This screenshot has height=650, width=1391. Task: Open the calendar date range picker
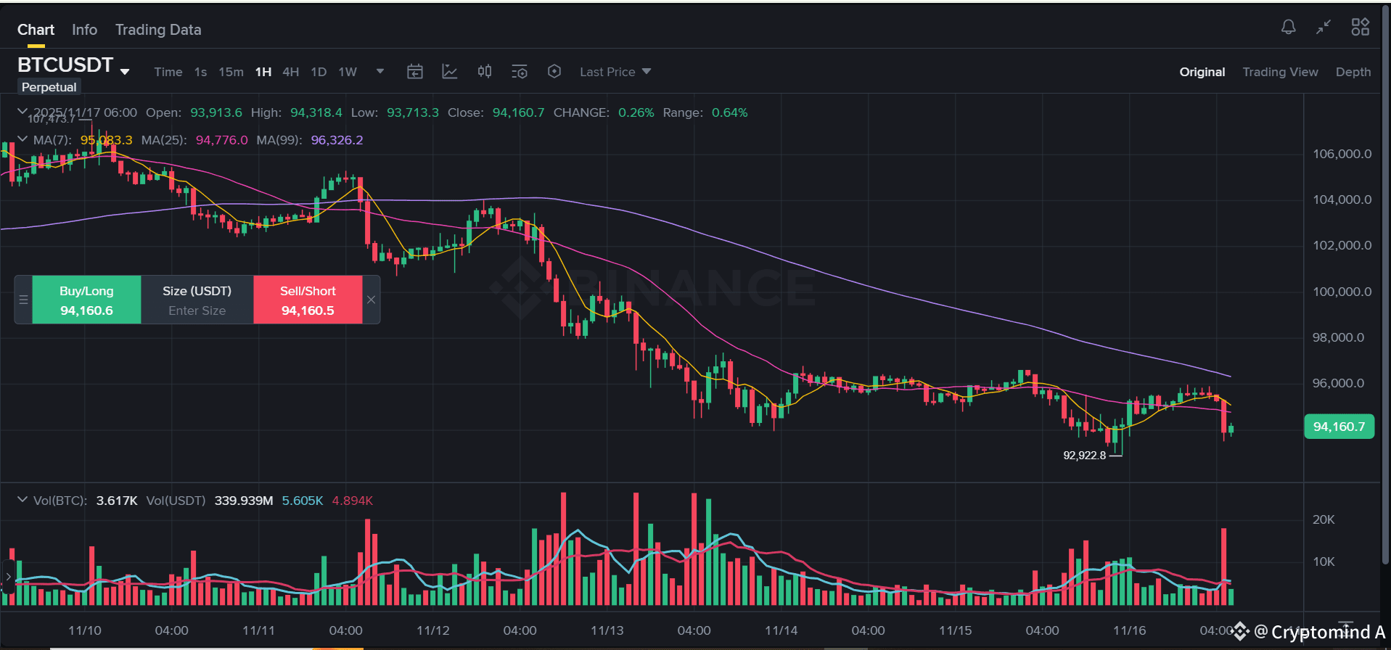click(x=415, y=71)
